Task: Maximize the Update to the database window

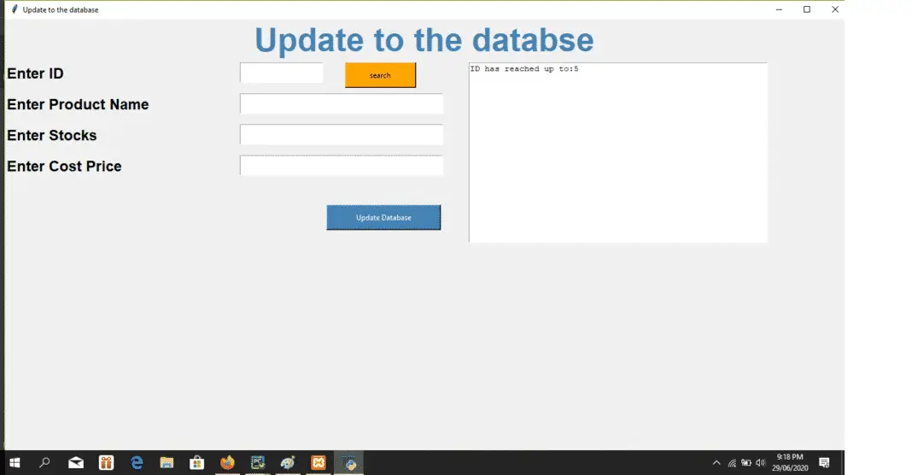Action: [x=807, y=9]
